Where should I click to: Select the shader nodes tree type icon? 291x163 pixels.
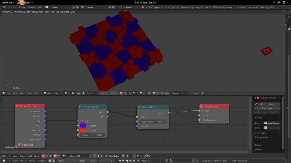[x=43, y=156]
